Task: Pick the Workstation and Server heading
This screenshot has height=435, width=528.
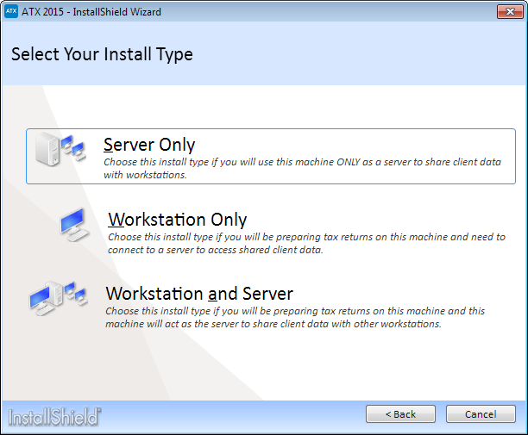Action: tap(199, 294)
